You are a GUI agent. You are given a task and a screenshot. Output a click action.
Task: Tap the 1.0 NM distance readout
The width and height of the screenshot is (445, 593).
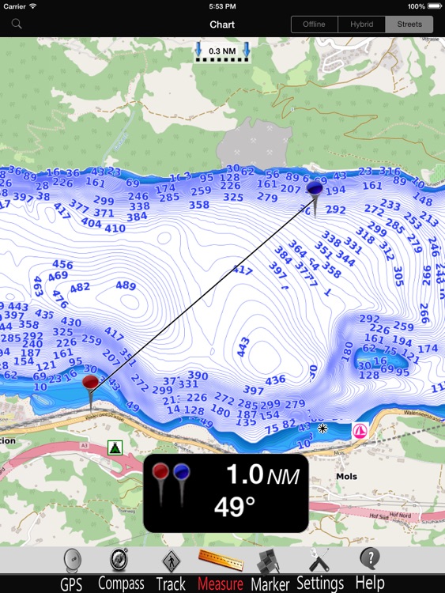pyautogui.click(x=262, y=475)
